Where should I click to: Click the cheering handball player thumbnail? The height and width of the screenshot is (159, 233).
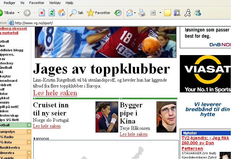(107, 117)
